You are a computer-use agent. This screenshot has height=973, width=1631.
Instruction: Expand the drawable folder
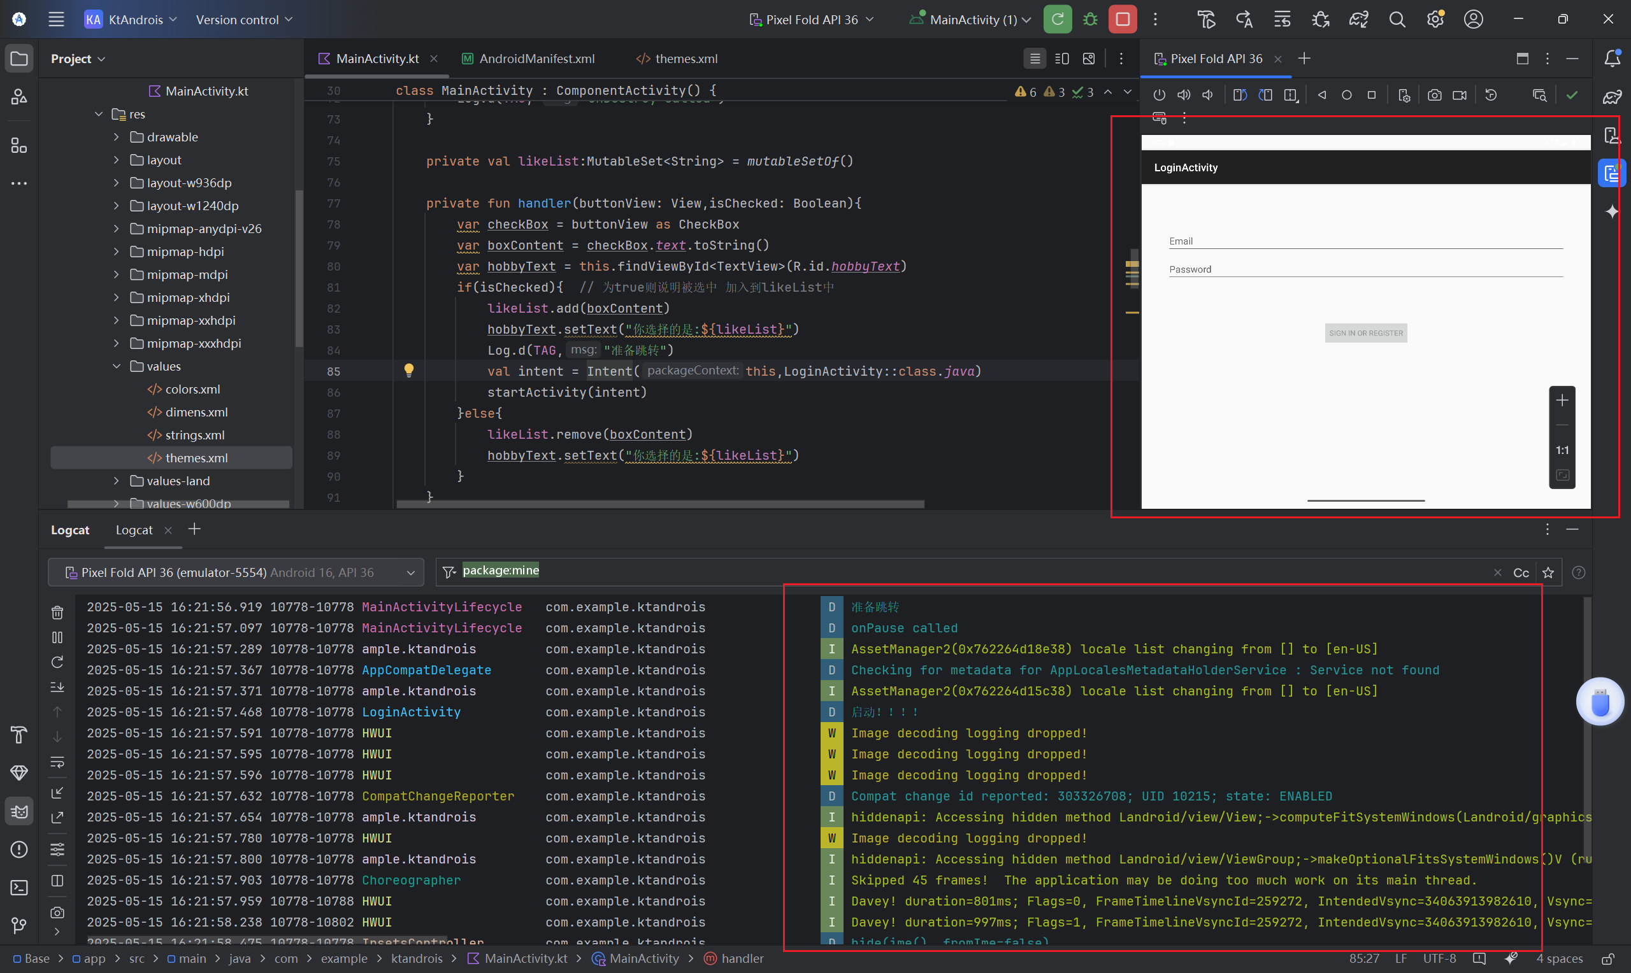pyautogui.click(x=116, y=137)
